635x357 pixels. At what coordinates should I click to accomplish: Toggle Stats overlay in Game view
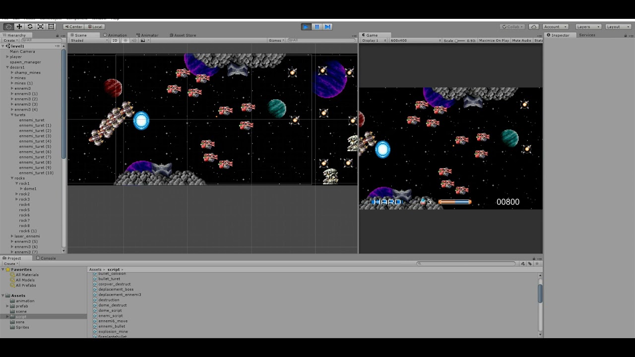click(538, 41)
